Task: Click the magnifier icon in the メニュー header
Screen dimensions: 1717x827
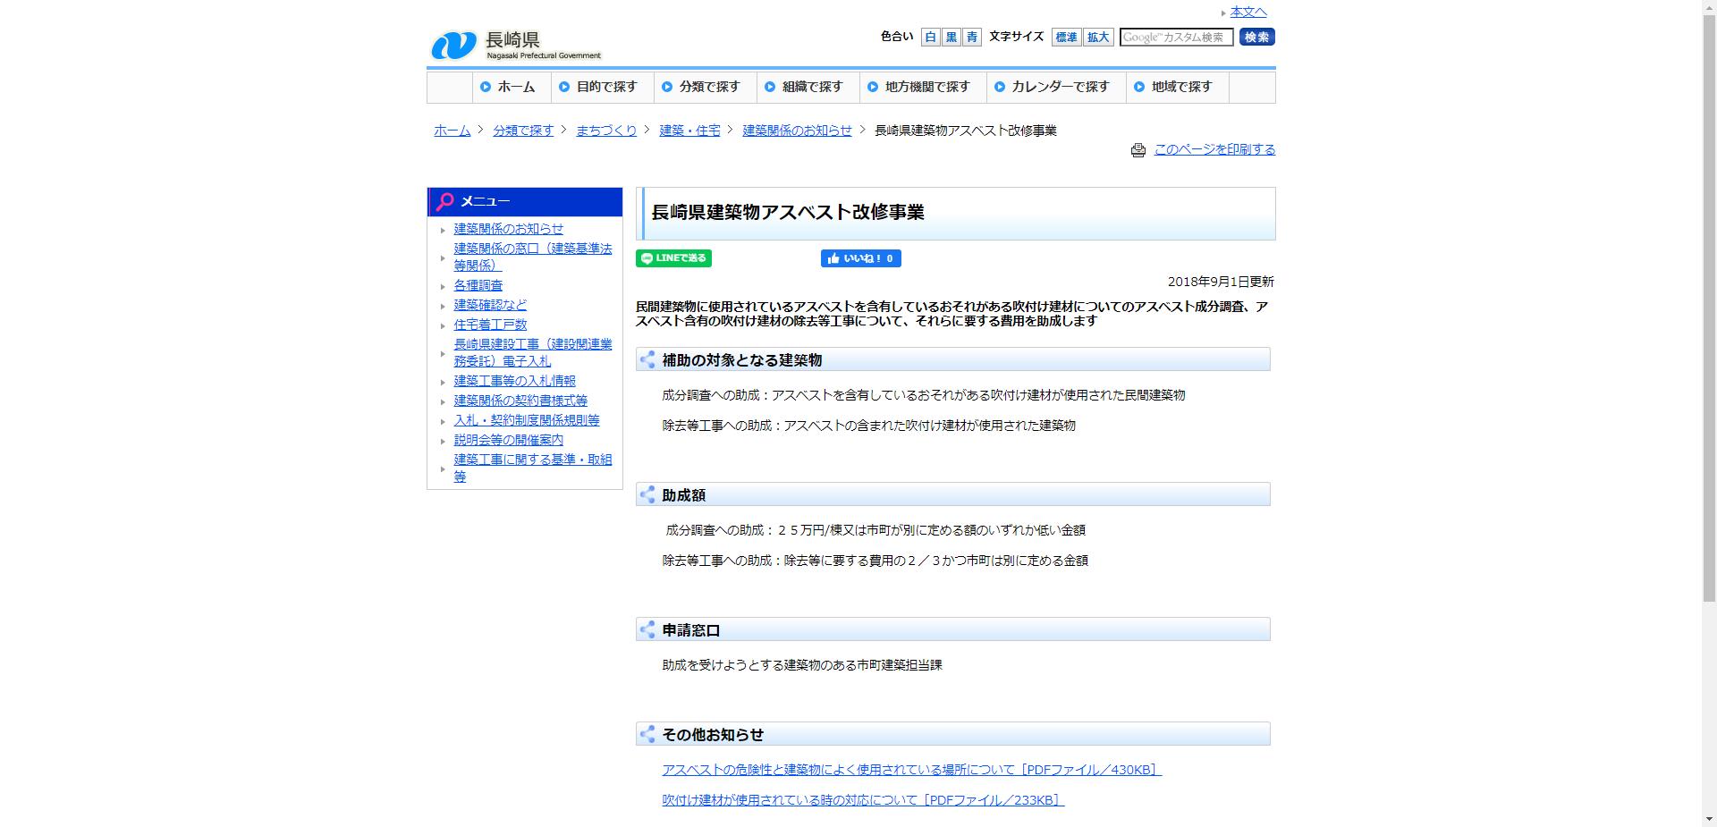Action: coord(444,201)
